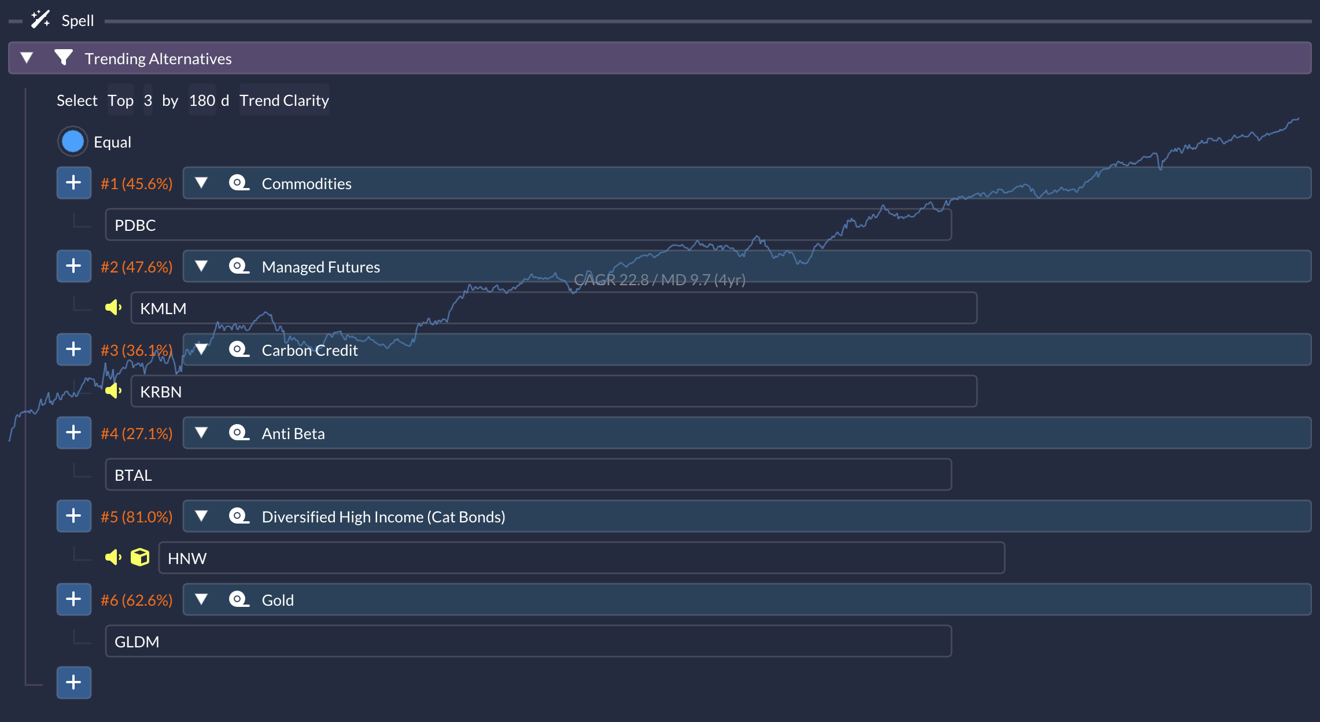This screenshot has height=722, width=1320.
Task: Click the plus button beside #6 Gold
Action: click(x=73, y=599)
